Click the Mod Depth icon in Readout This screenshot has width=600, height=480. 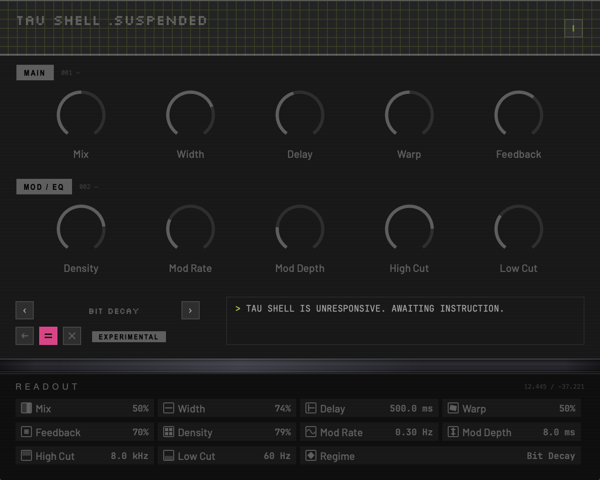click(453, 432)
